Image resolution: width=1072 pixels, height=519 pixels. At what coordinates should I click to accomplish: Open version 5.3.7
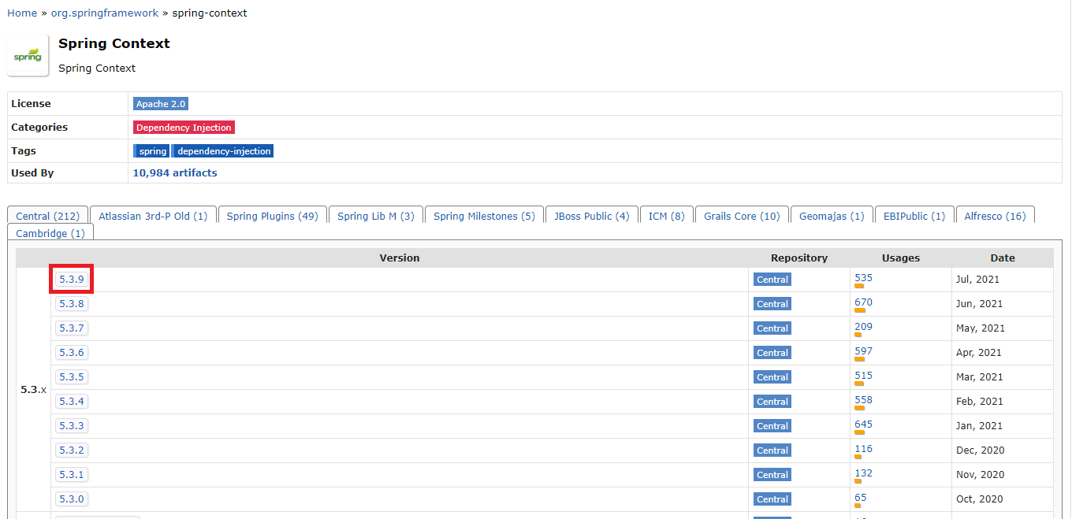[x=72, y=328]
